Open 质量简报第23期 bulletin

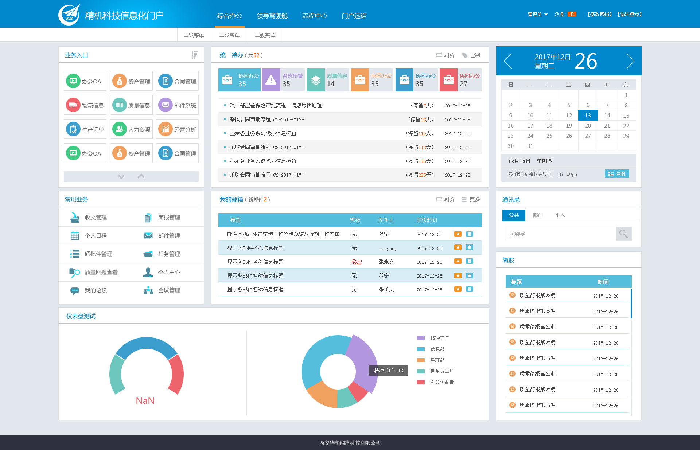click(x=537, y=296)
